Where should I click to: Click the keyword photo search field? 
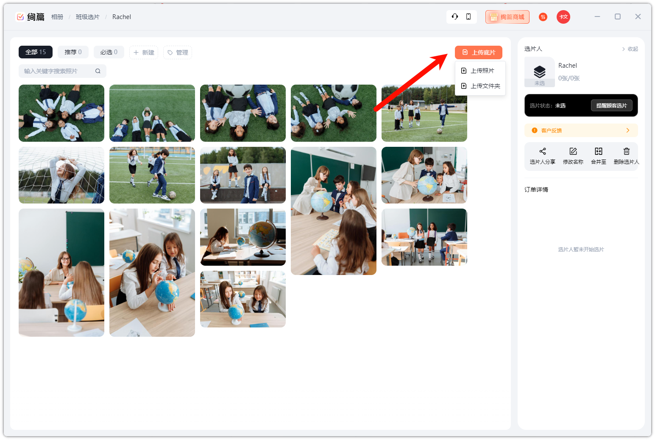(57, 71)
